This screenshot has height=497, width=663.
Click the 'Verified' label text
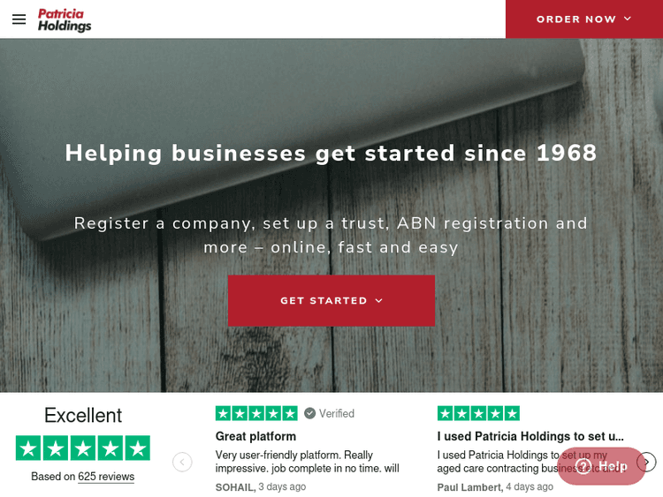[337, 413]
